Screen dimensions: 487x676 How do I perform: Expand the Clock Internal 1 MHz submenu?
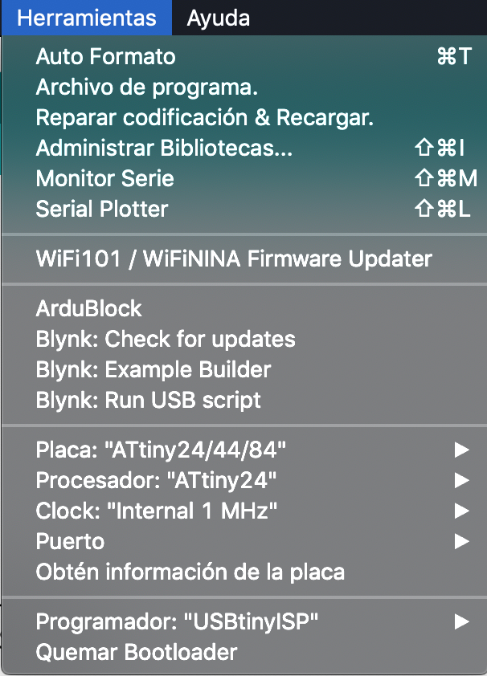click(x=244, y=511)
